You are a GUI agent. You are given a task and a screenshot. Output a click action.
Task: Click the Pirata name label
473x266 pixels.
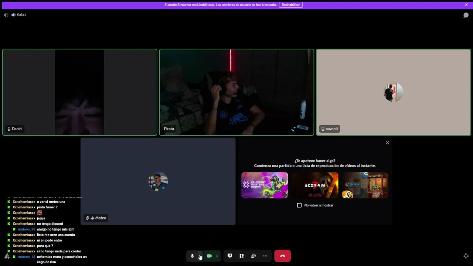(x=169, y=129)
